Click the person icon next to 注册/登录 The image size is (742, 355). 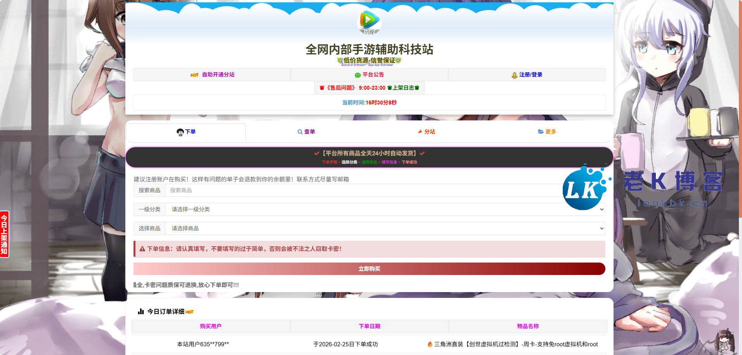515,75
